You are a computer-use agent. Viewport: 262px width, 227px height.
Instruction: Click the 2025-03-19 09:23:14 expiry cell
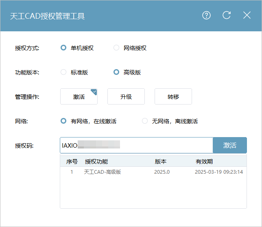point(219,172)
